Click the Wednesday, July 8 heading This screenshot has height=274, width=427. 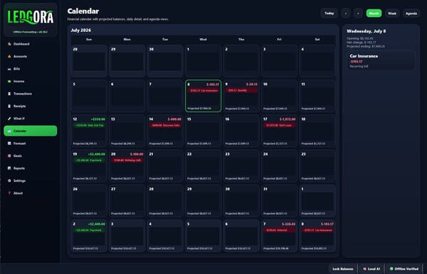[x=367, y=31]
